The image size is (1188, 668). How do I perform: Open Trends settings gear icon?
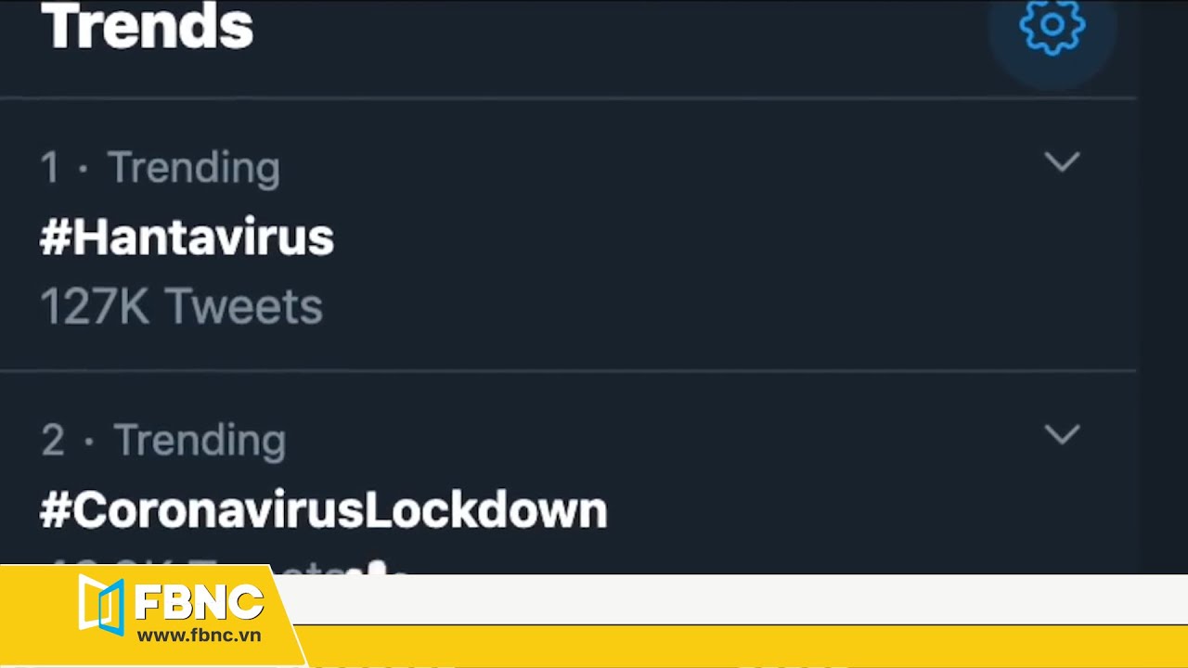point(1052,26)
